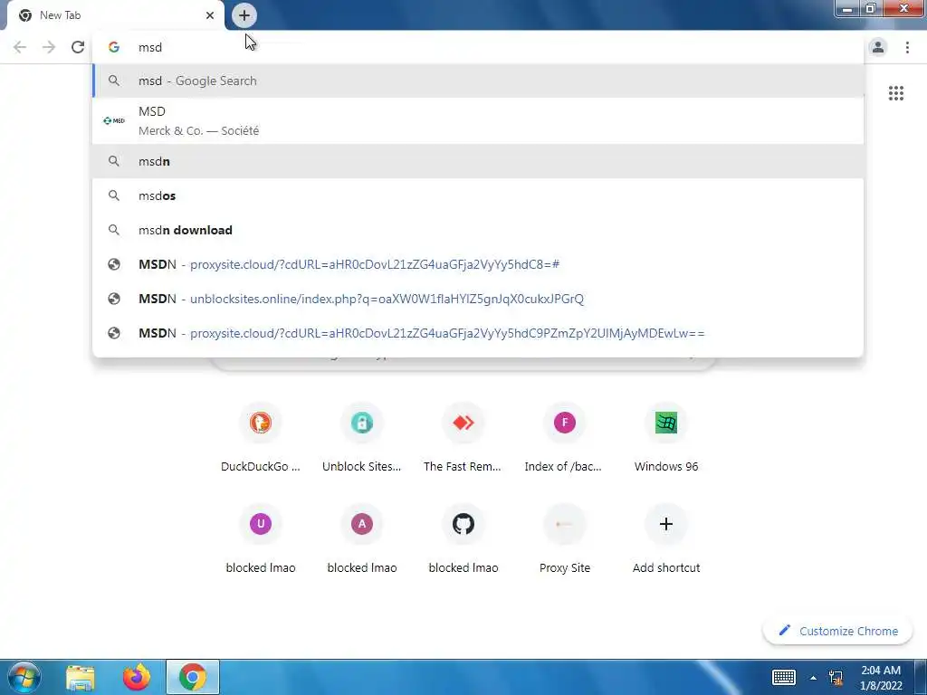
Task: Select the New Tab browser tab
Action: (x=116, y=15)
